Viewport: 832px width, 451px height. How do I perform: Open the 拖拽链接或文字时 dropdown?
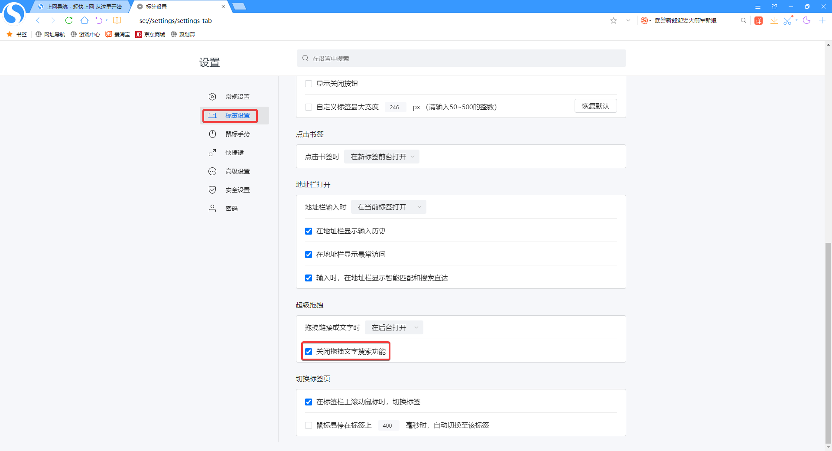(394, 327)
